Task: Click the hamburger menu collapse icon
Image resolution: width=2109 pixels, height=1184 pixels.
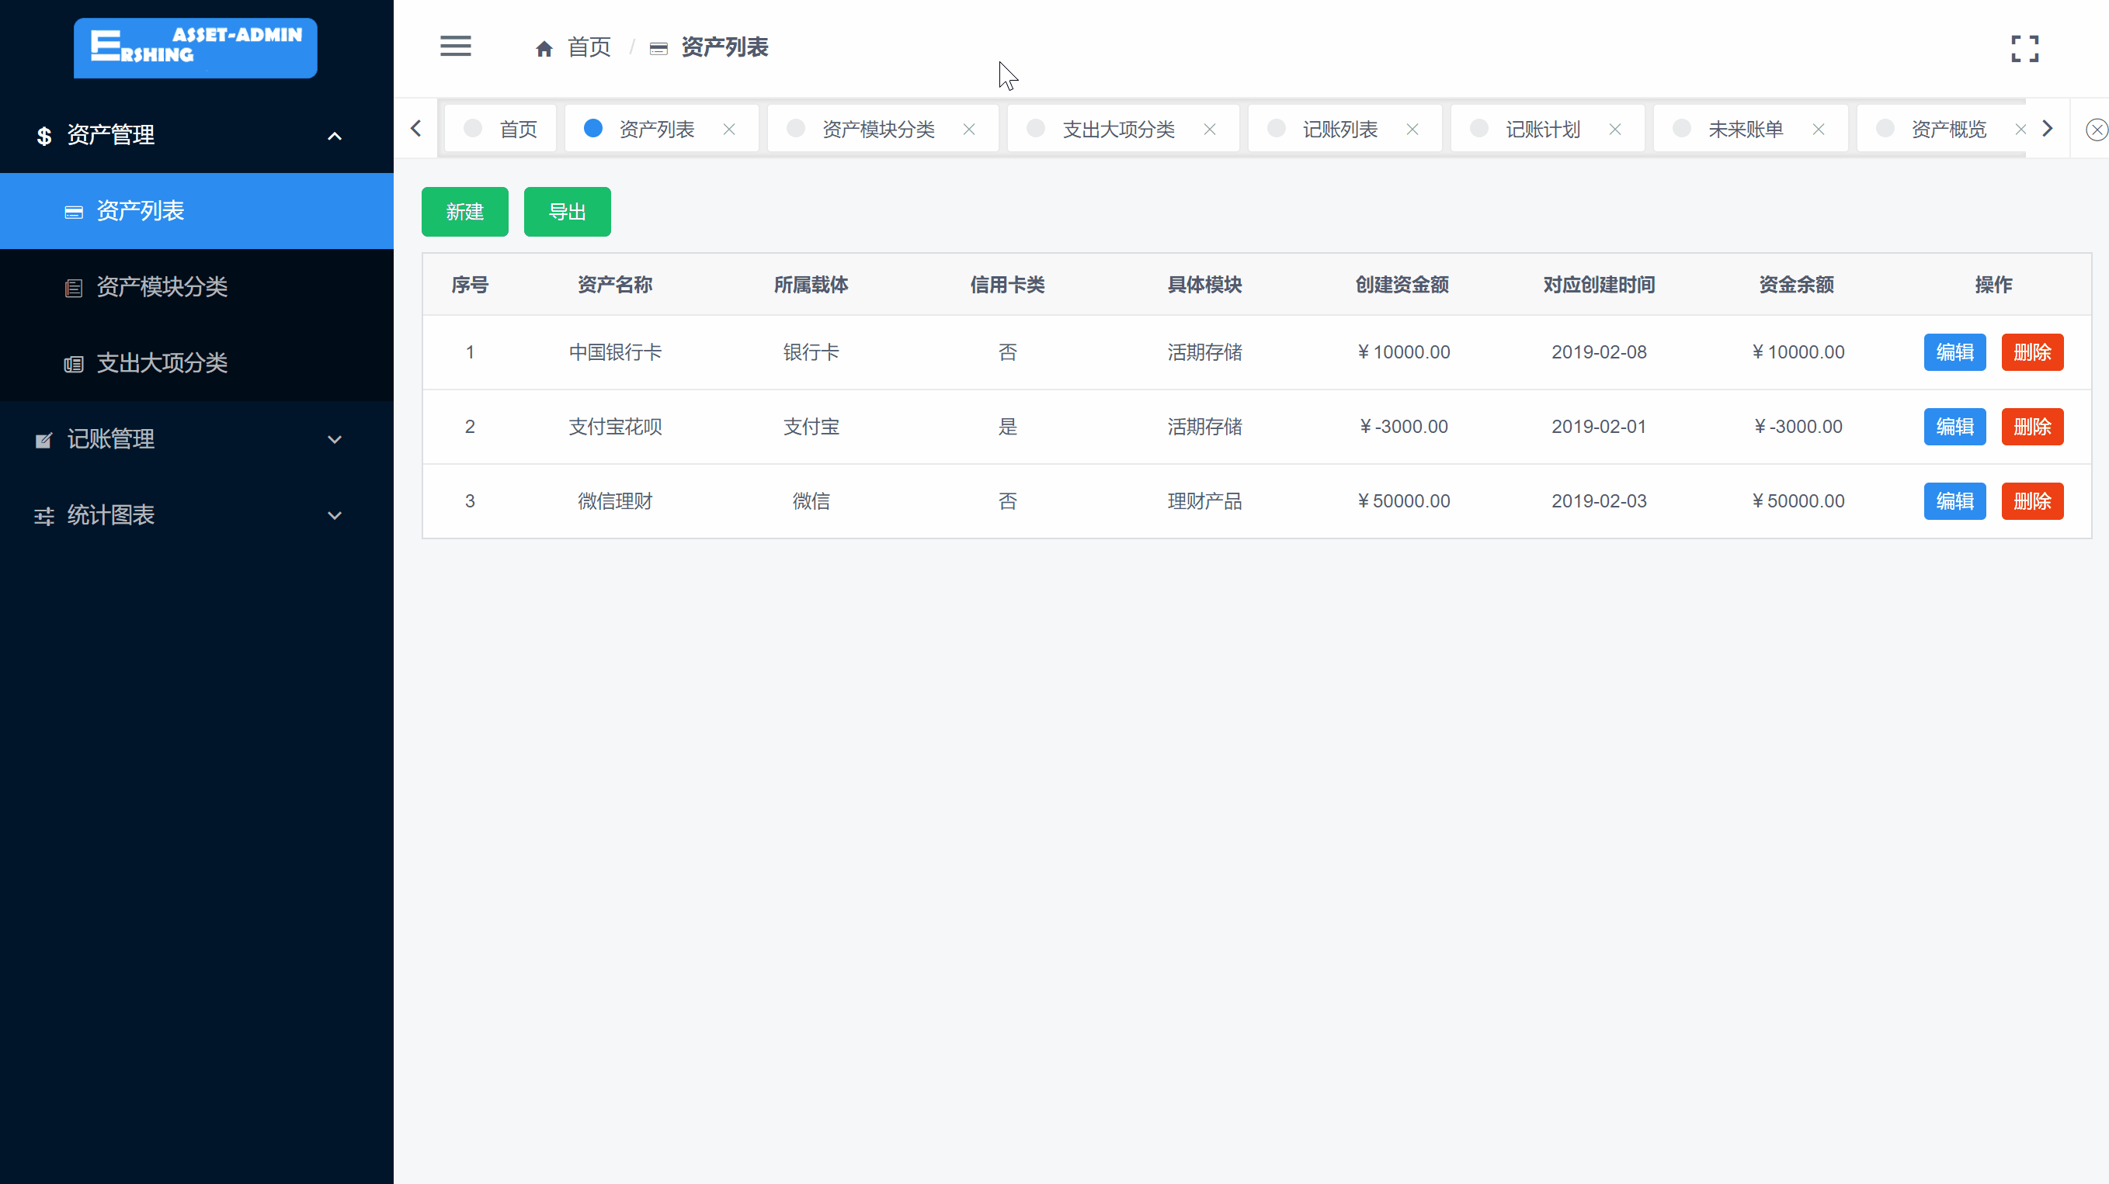Action: point(455,47)
